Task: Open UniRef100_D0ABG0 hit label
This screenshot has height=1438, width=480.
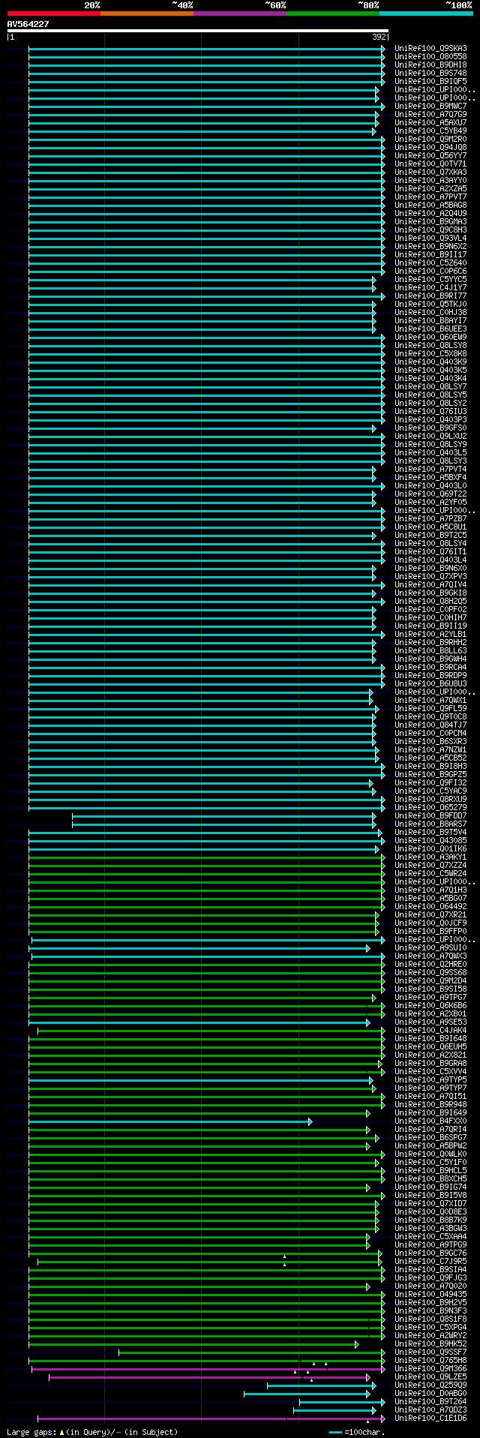Action: [430, 1393]
